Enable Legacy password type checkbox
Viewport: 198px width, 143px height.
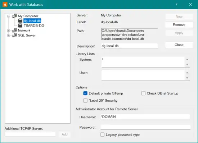click(102, 135)
